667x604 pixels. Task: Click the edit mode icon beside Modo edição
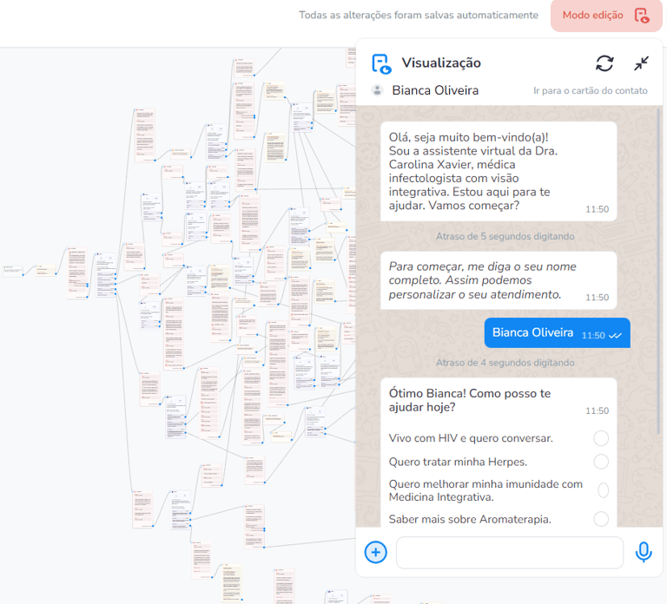tap(642, 16)
